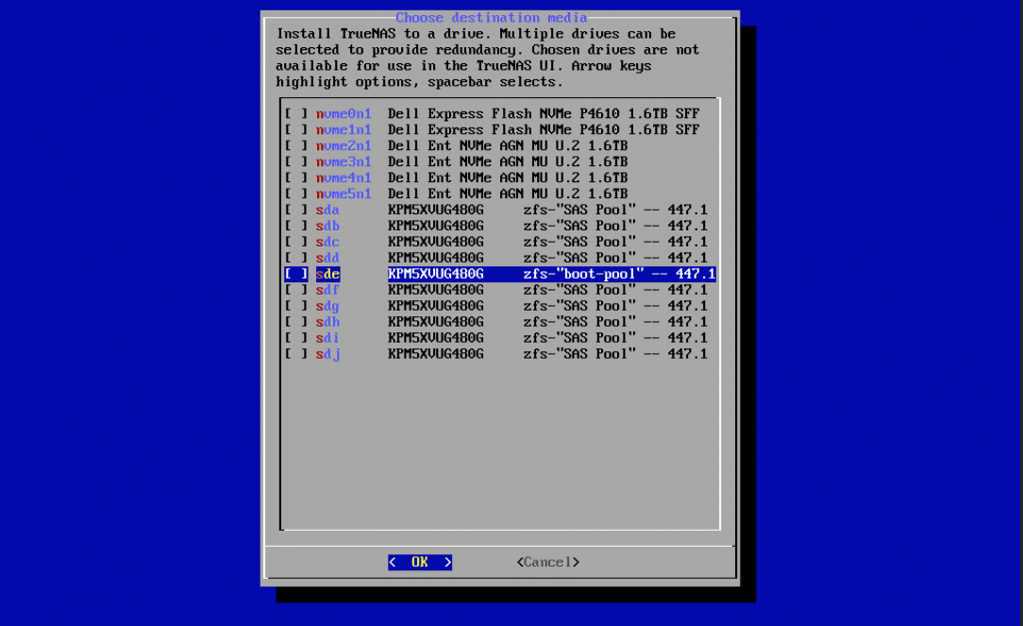Select the sdb device name
The width and height of the screenshot is (1023, 626).
click(x=327, y=226)
